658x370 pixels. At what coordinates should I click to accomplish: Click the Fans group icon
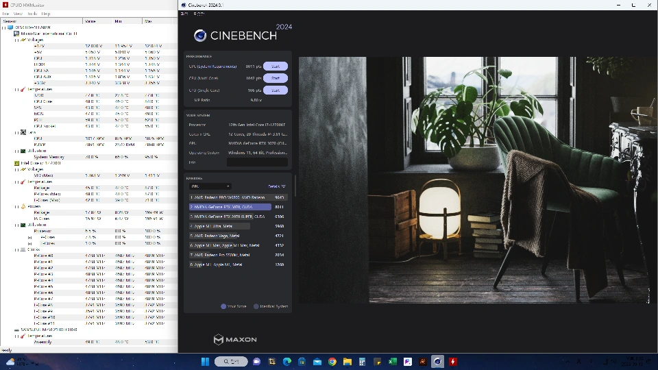click(23, 132)
